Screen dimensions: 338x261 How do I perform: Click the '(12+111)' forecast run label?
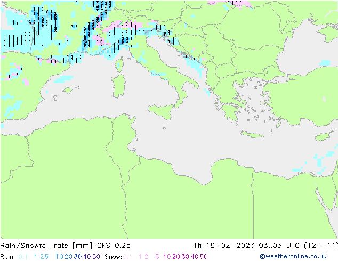click(x=321, y=246)
